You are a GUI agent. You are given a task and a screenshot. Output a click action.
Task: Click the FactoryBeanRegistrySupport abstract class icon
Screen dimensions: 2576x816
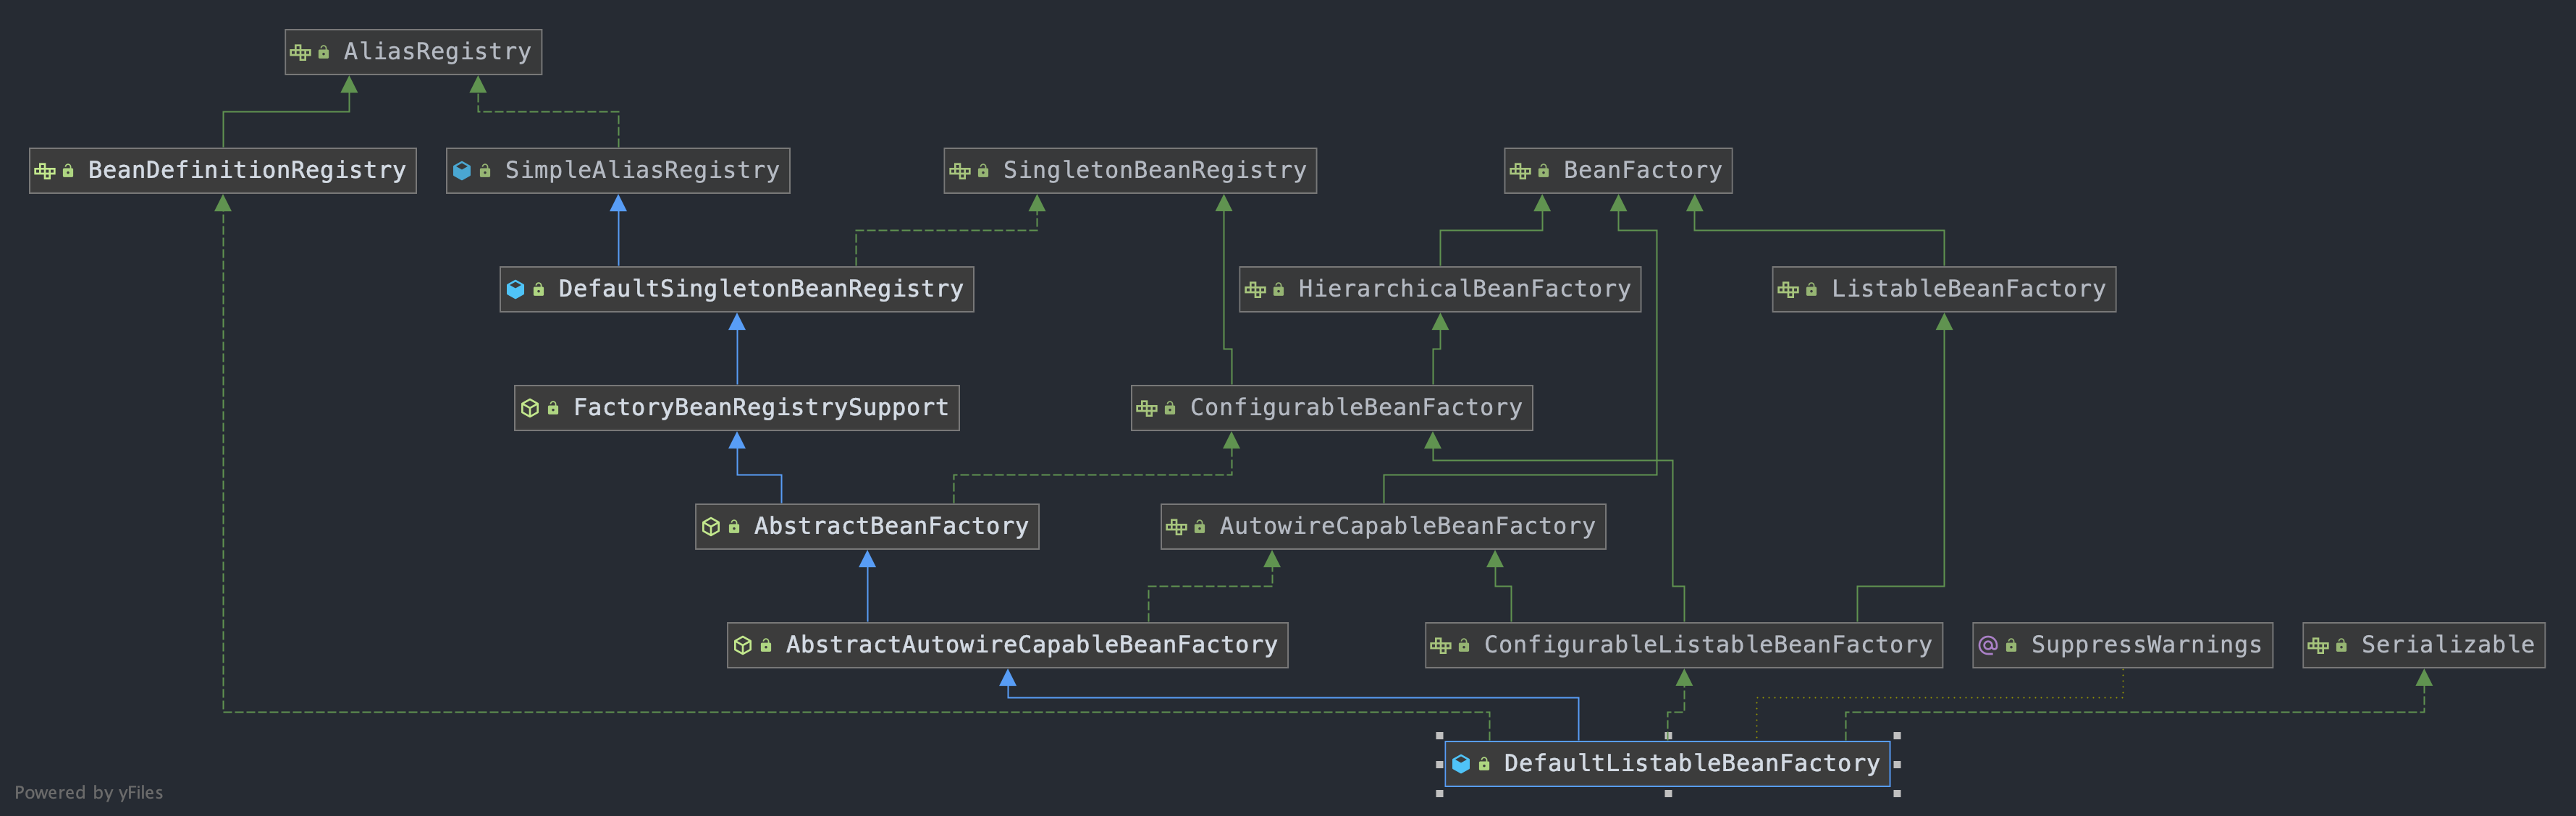pos(530,409)
